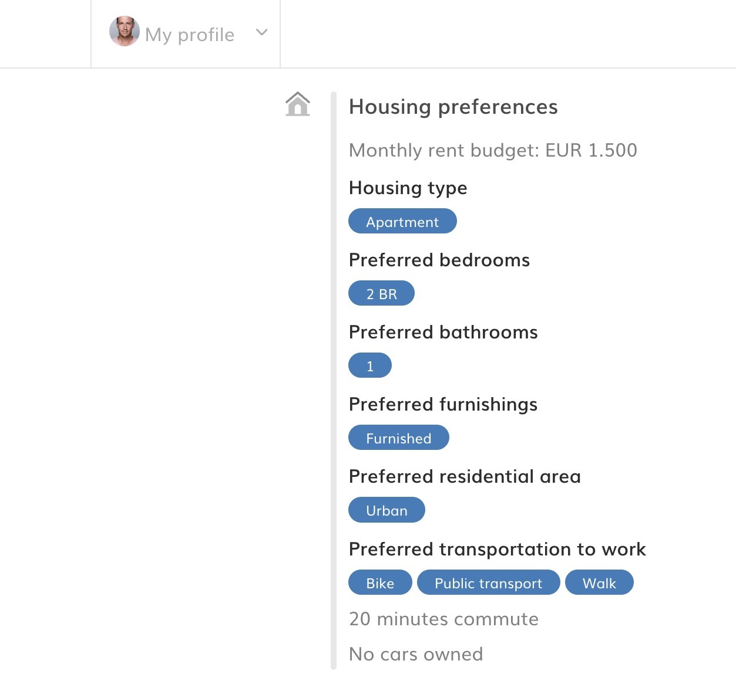Select the Walk transportation tag
Screen dimensions: 736x681
click(599, 582)
